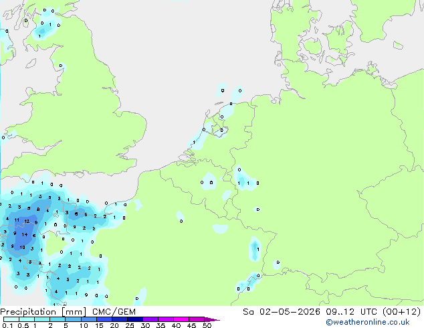
Task: Click the legend swatch between 10 and 15
Action: point(89,319)
